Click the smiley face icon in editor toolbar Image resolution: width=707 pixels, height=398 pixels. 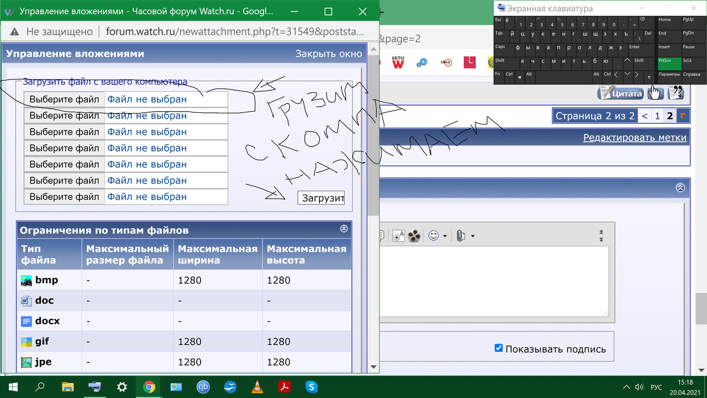(x=434, y=235)
